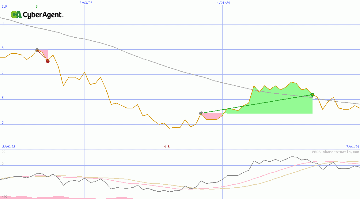360x199 pixels.
Task: Click the red trade exit marker dot
Action: pyautogui.click(x=47, y=61)
